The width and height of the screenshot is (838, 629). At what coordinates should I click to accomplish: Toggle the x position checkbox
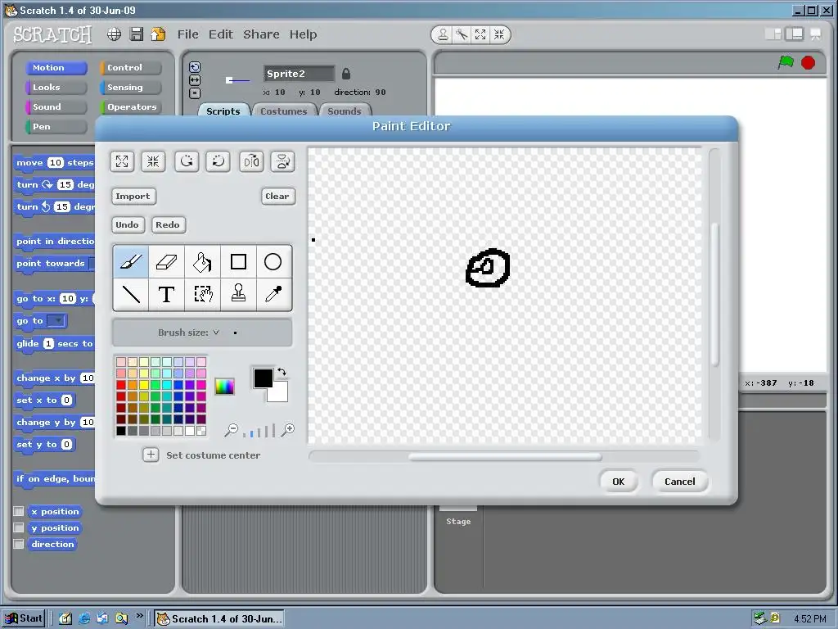[x=19, y=511]
